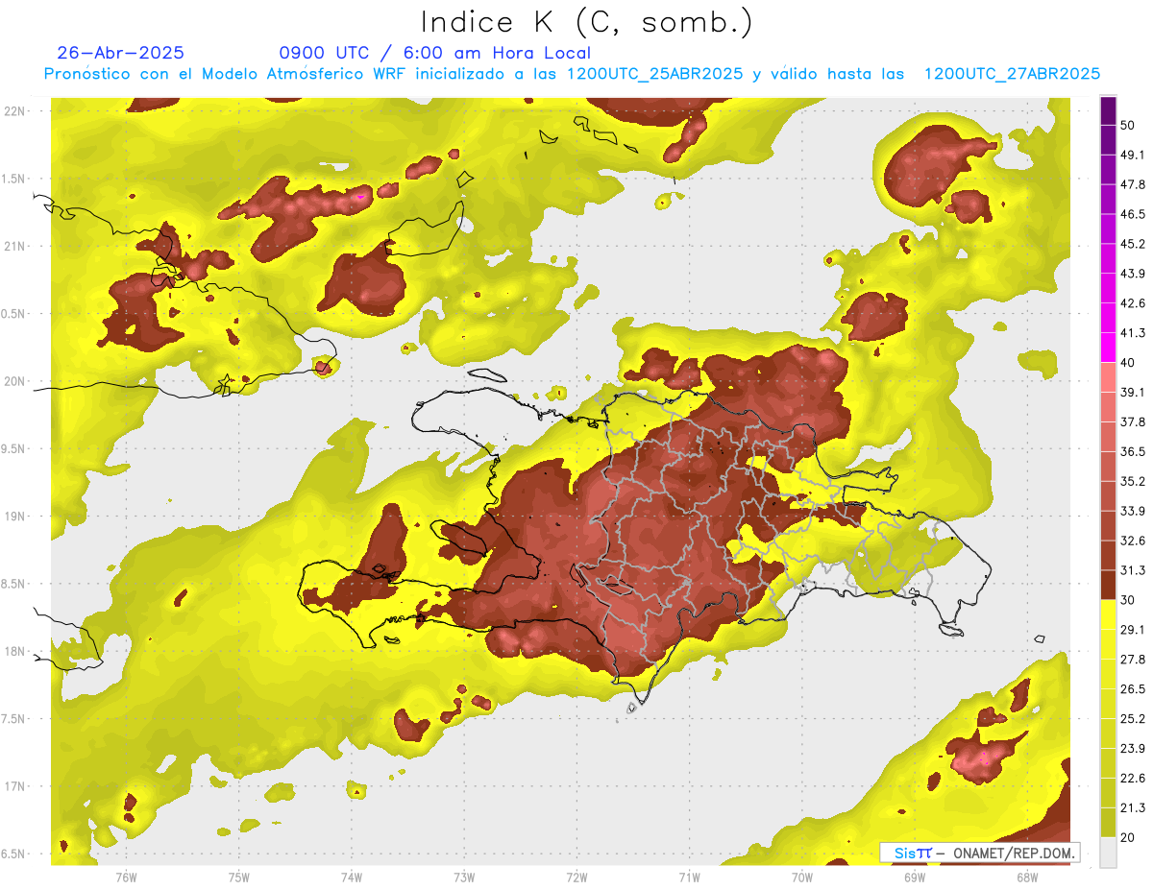The height and width of the screenshot is (890, 1153).
Task: Click the '39.1' value on the color scale
Action: point(1133,392)
